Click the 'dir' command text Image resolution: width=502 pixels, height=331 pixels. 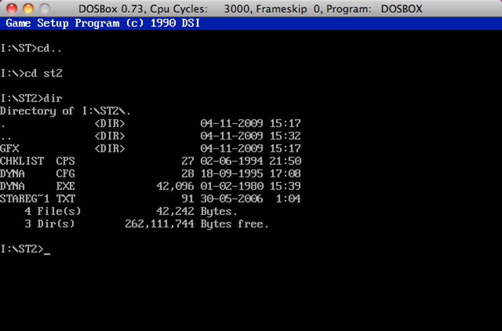[x=53, y=98]
